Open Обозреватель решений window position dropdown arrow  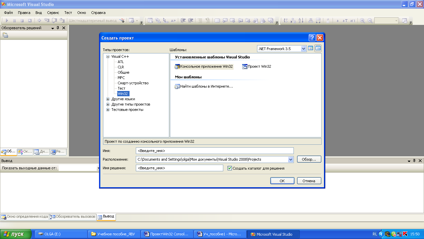[x=52, y=28]
